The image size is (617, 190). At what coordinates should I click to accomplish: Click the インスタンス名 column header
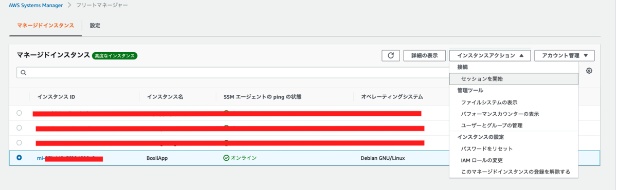tap(165, 97)
